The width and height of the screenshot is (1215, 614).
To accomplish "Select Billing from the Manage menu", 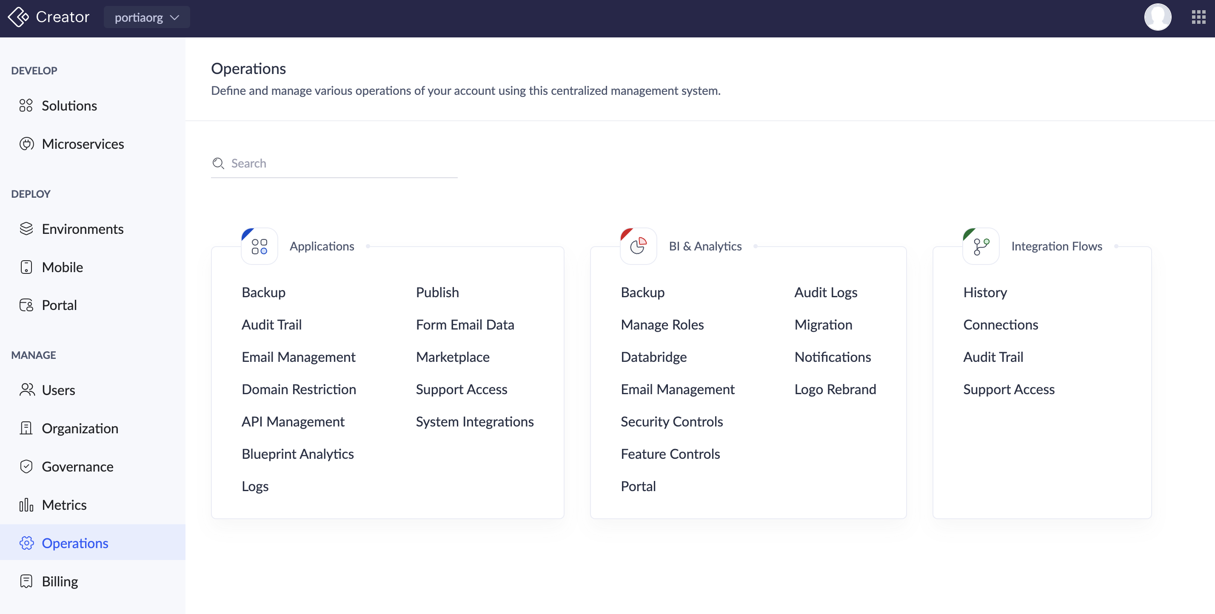I will coord(60,581).
